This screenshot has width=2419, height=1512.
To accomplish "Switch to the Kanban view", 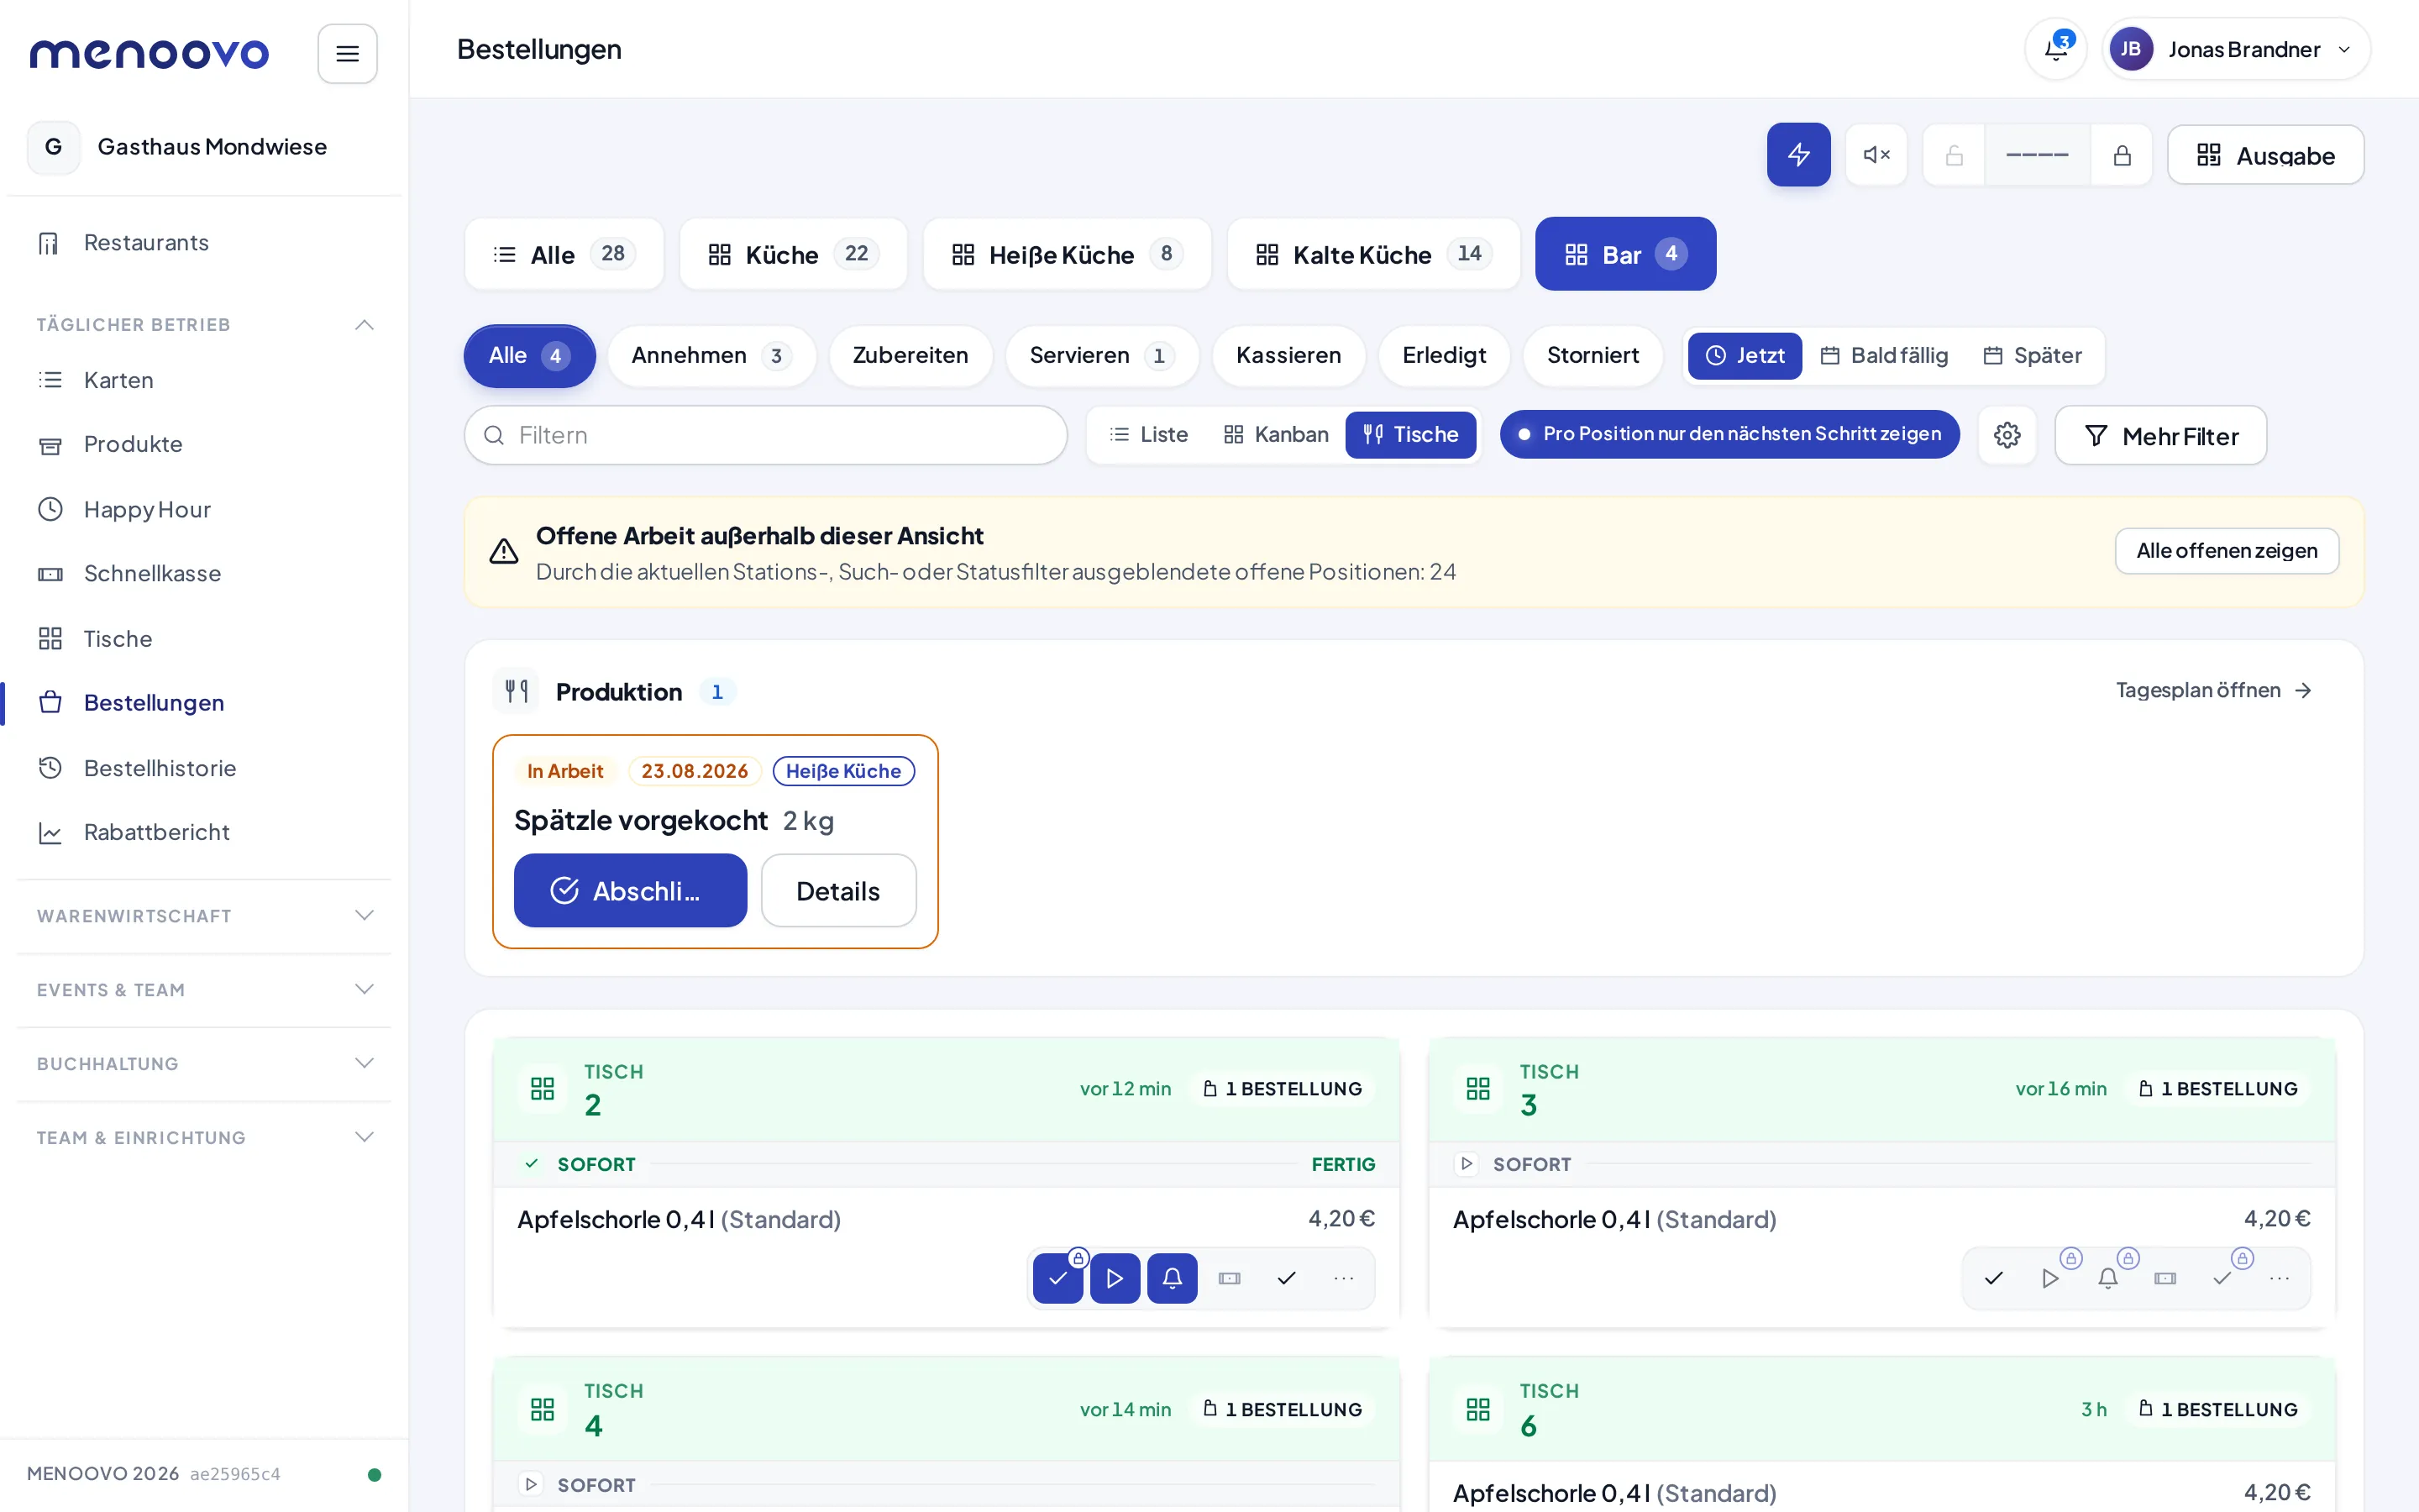I will [x=1276, y=434].
